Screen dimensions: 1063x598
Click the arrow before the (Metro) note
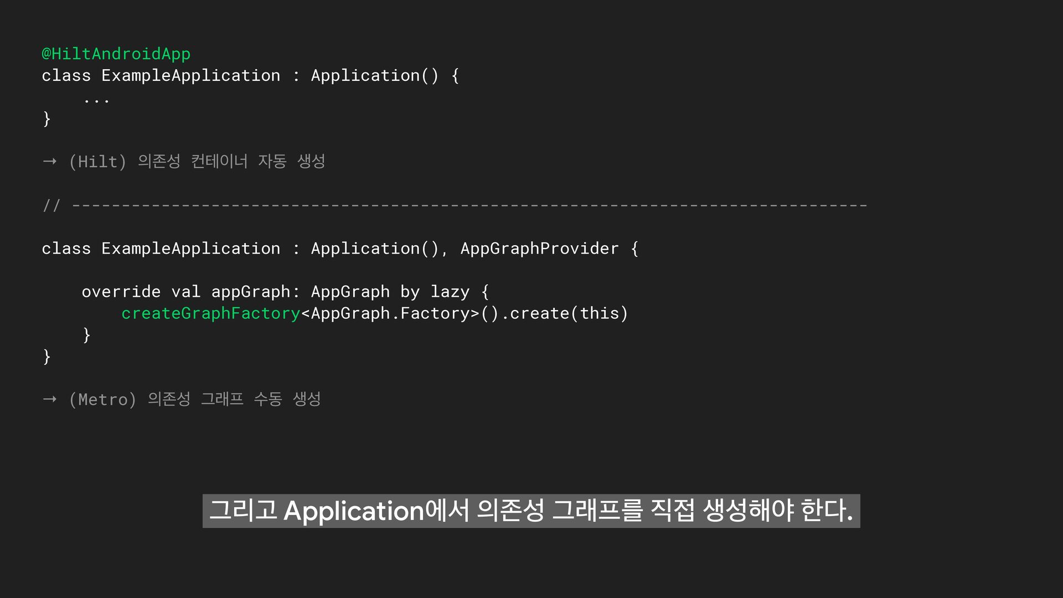[x=50, y=399]
